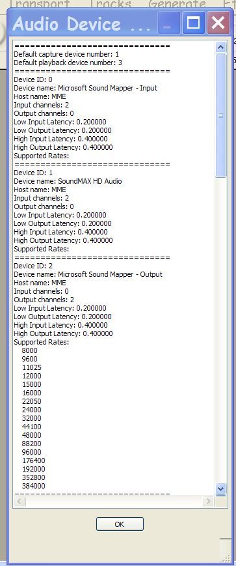Click the vertical scrollbar thumb
Image resolution: width=236 pixels, height=566 pixels.
[220, 115]
